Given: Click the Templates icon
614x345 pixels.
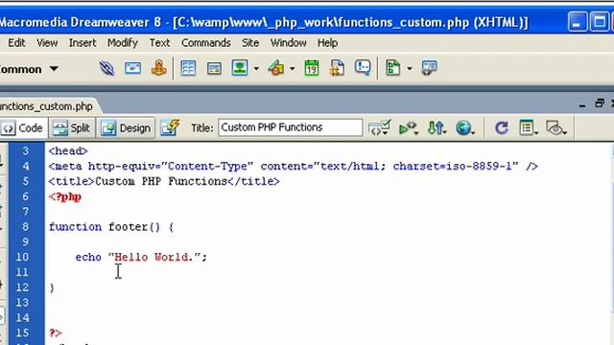Looking at the screenshot, I should click(x=392, y=68).
